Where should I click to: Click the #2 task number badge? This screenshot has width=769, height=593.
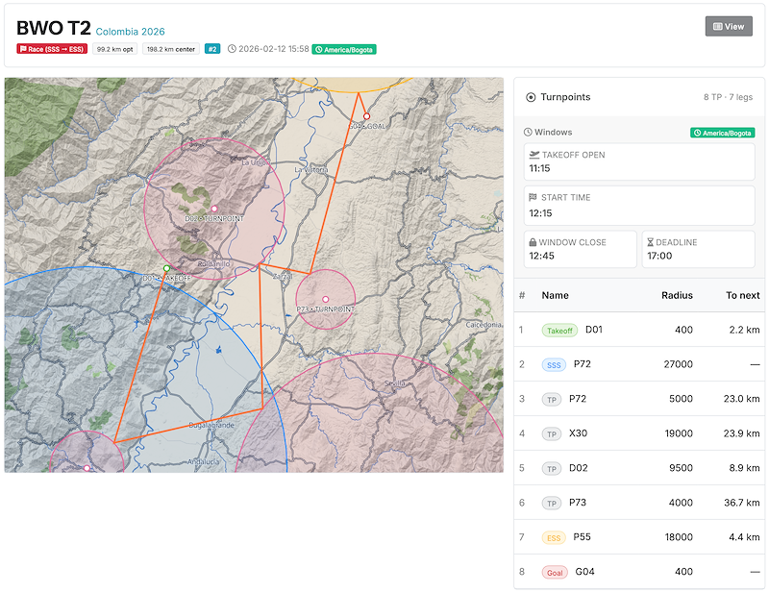point(211,48)
